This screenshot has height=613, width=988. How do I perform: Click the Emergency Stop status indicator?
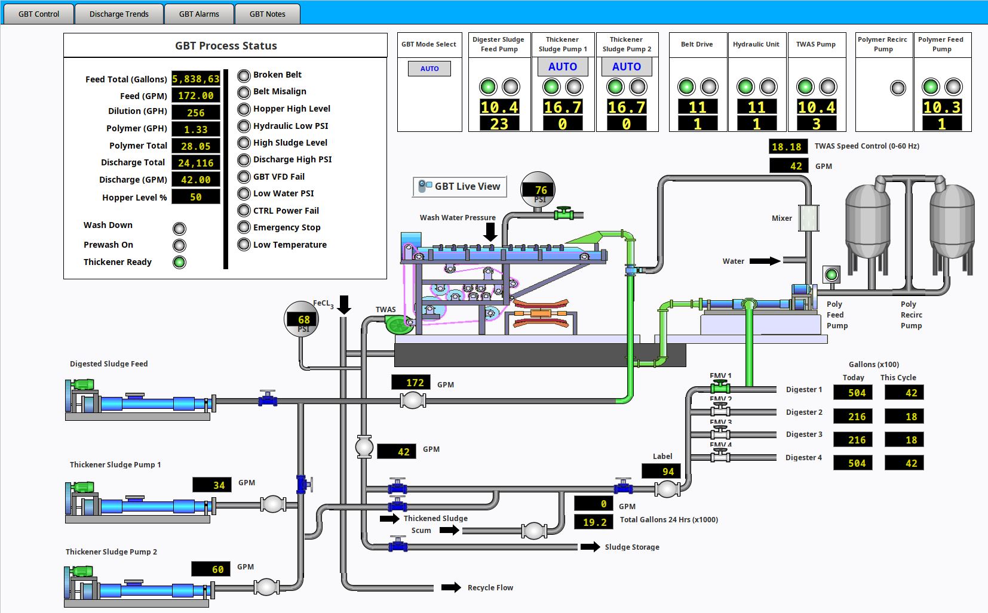(243, 227)
